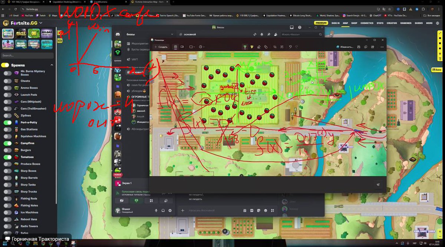Screen dimensions: 445x247
Task: Select the highlighter tool in Snipping Tool
Action: [252, 47]
